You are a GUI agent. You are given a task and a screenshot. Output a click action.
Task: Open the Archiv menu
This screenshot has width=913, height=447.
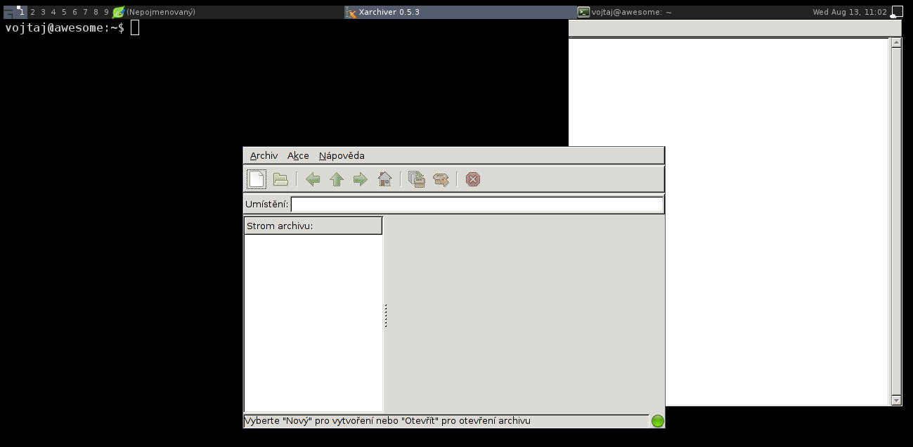[264, 155]
